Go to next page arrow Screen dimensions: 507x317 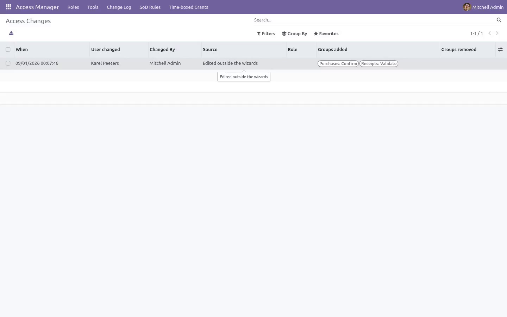[x=497, y=33]
